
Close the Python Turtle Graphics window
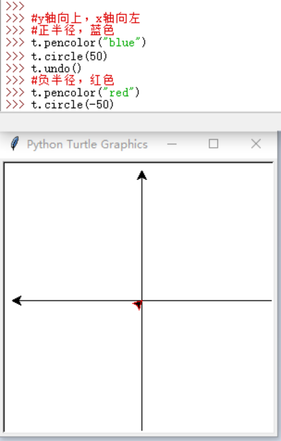tap(256, 144)
